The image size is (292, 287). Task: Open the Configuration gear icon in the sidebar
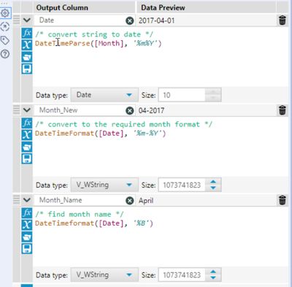point(5,12)
